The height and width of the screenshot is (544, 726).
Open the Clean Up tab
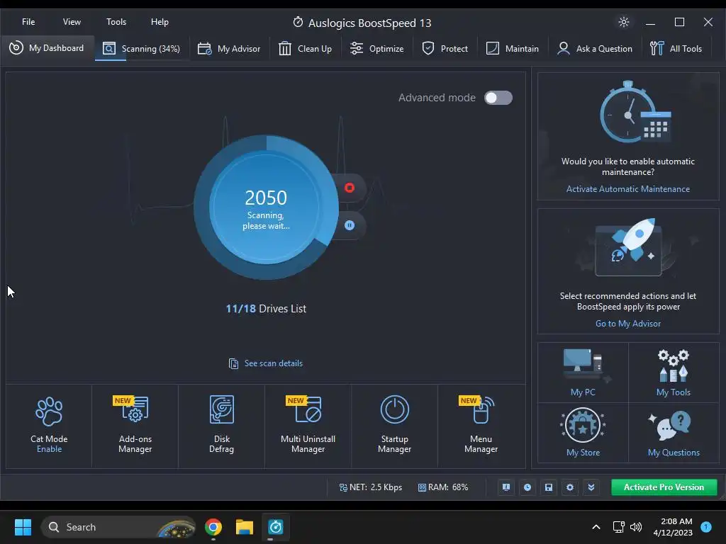point(305,49)
